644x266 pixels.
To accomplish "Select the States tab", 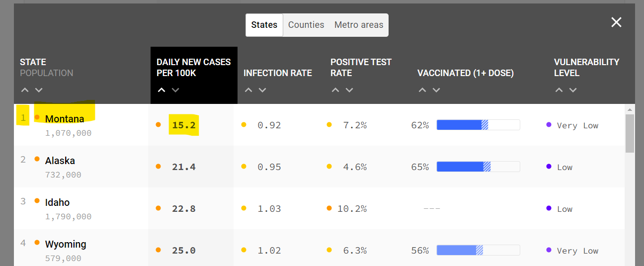I will (264, 25).
